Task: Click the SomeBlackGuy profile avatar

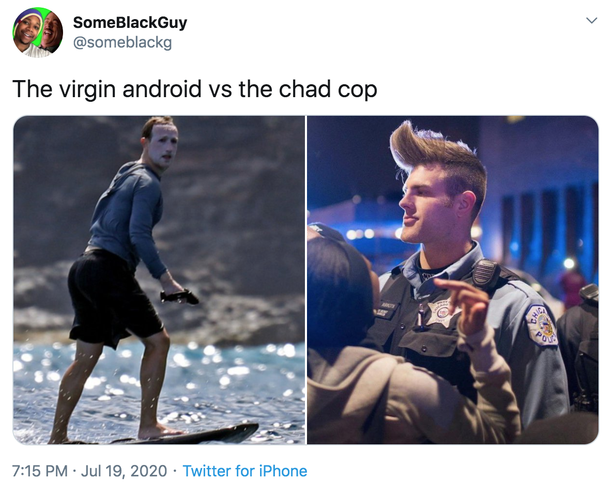Action: point(38,33)
